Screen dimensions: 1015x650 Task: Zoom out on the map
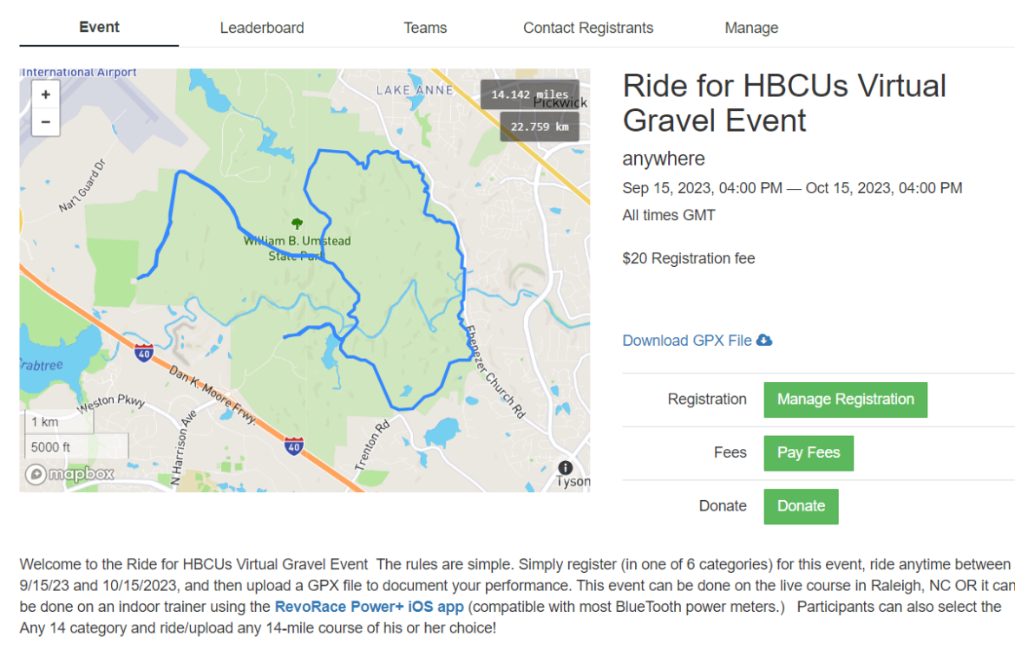click(x=45, y=122)
